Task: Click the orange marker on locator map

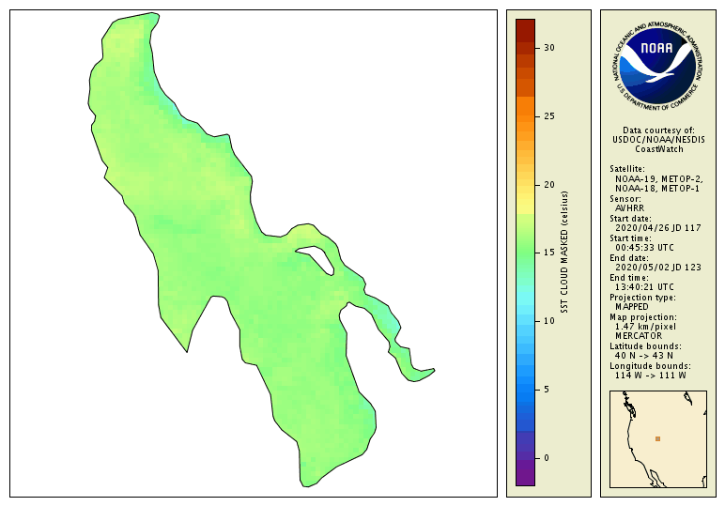Action: [x=657, y=438]
